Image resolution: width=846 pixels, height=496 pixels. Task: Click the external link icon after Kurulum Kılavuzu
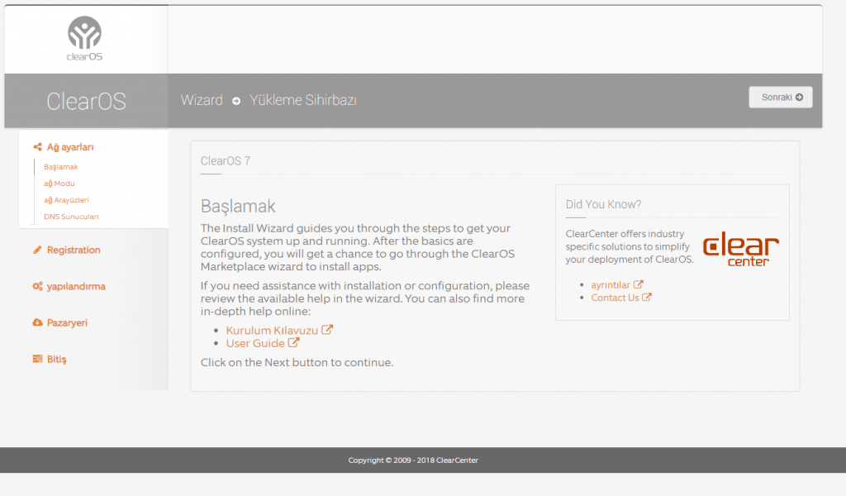pyautogui.click(x=327, y=330)
